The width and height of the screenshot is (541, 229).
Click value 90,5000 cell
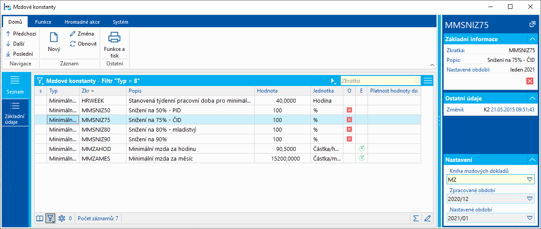[x=282, y=149]
